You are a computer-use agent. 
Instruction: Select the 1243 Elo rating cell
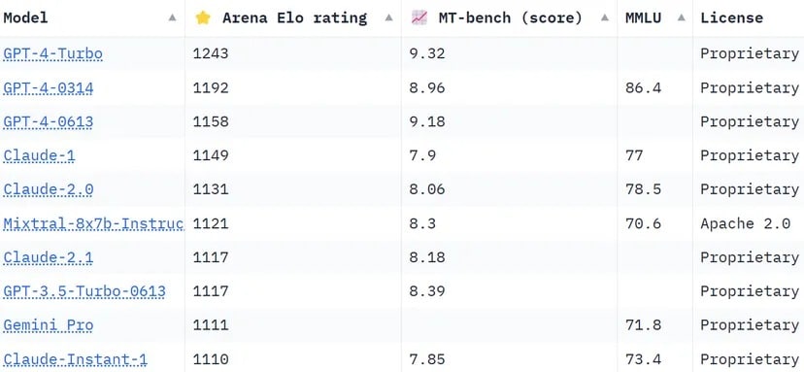point(211,53)
